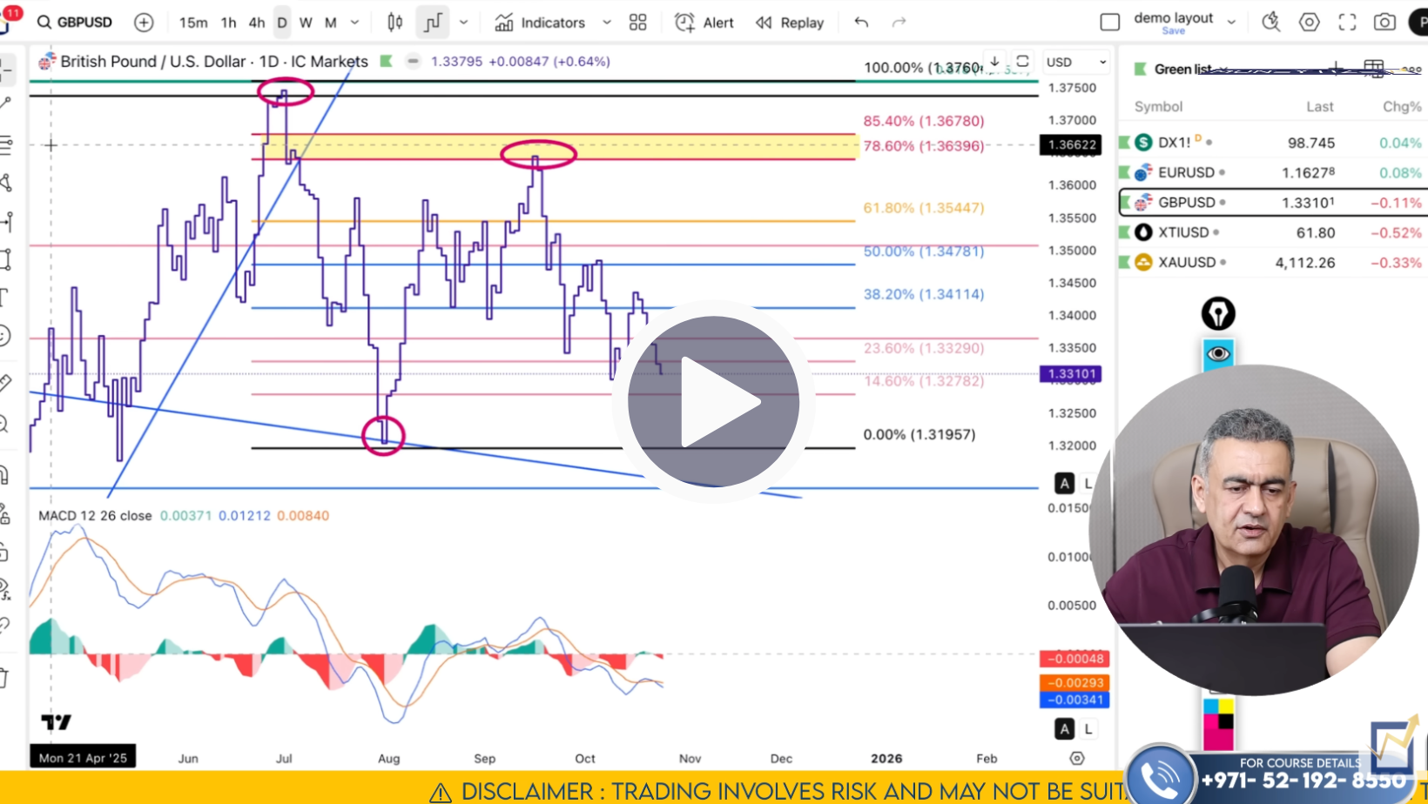Toggle log scale L on the price pane
Image resolution: width=1428 pixels, height=804 pixels.
[x=1088, y=484]
